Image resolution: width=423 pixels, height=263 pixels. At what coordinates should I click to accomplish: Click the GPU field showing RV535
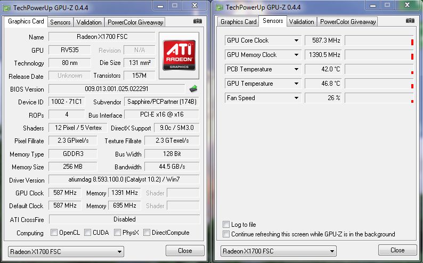point(70,50)
